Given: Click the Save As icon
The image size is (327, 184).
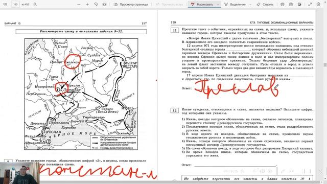Looking at the screenshot, I should click(299, 5).
